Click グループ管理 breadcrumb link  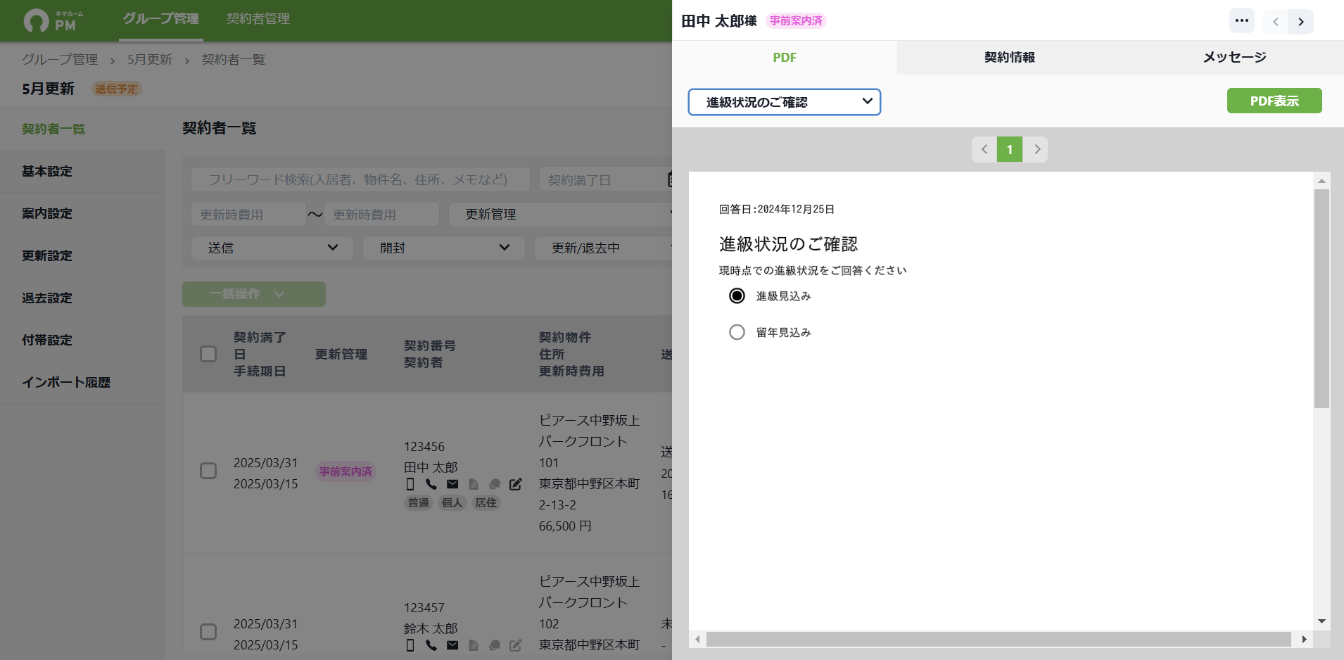(x=59, y=60)
